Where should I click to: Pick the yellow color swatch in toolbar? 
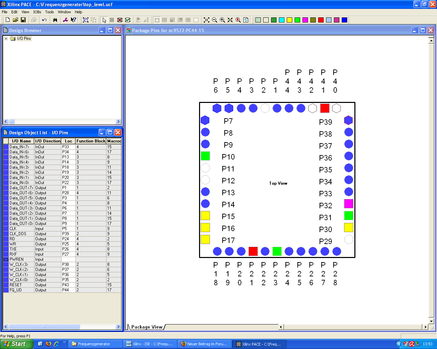coord(290,20)
